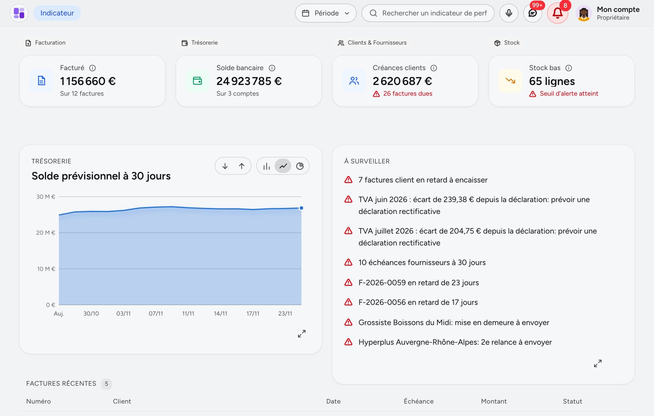The height and width of the screenshot is (416, 654).
Task: Click the down arrow chart control
Action: [x=225, y=166]
